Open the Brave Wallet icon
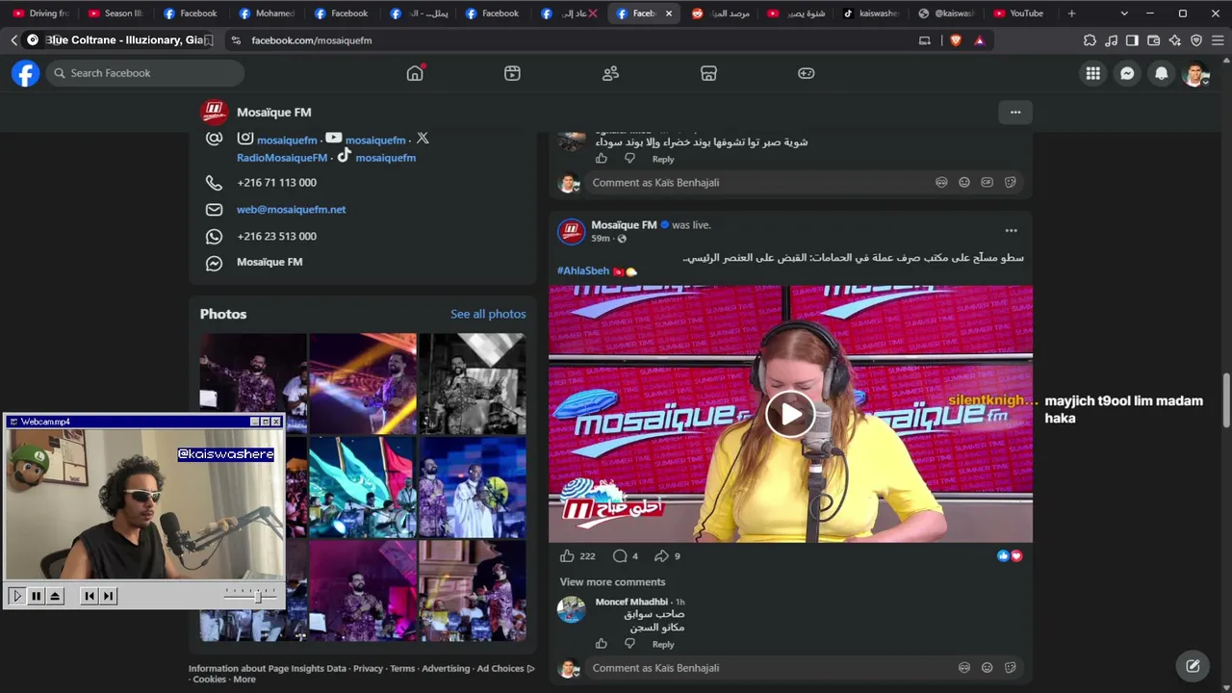 1153,40
